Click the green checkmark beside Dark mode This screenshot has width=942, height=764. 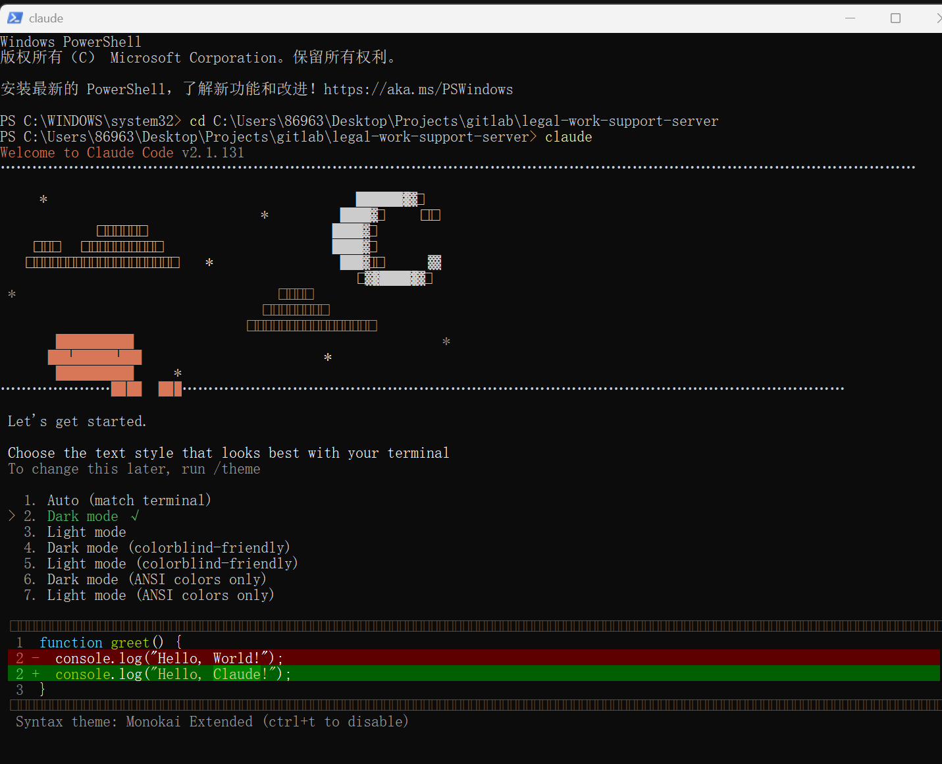pos(135,516)
